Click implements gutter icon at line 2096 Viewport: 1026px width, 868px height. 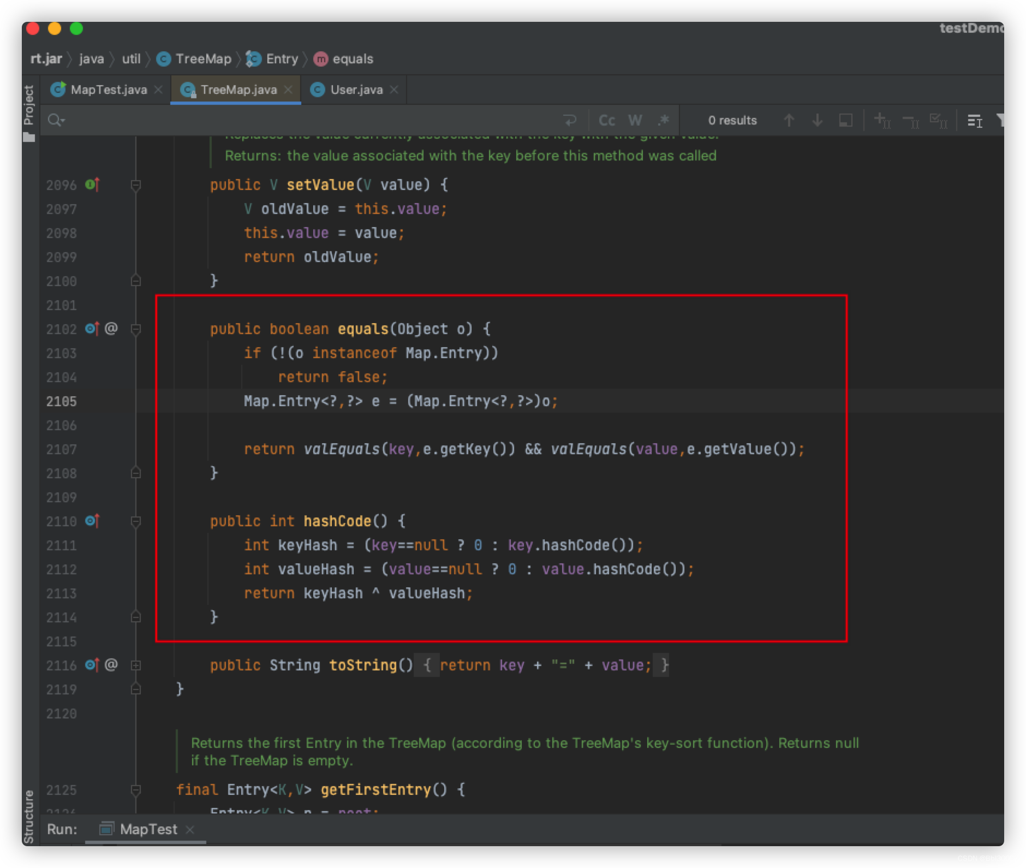[x=92, y=185]
